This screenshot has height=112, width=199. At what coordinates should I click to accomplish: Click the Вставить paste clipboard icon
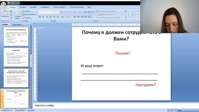click(5, 12)
